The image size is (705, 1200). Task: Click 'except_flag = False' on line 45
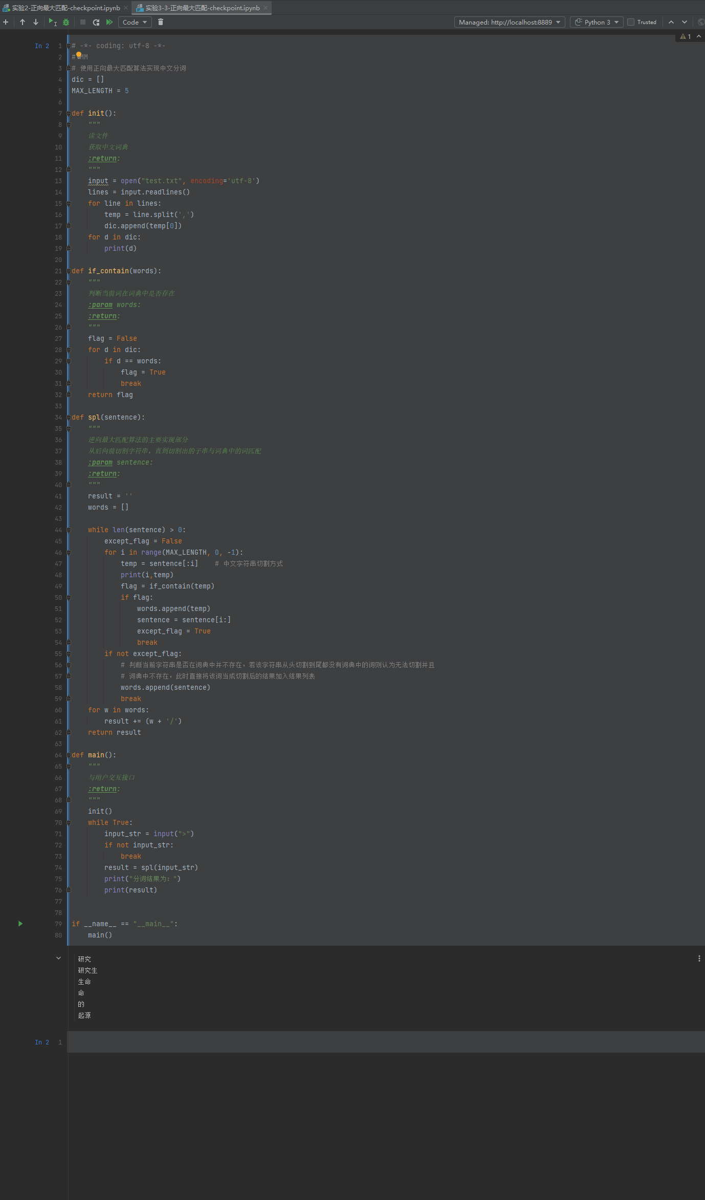pos(143,541)
